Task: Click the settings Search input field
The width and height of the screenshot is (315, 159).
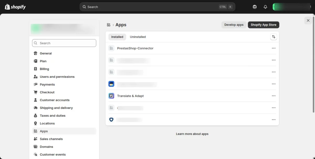Action: (64, 43)
